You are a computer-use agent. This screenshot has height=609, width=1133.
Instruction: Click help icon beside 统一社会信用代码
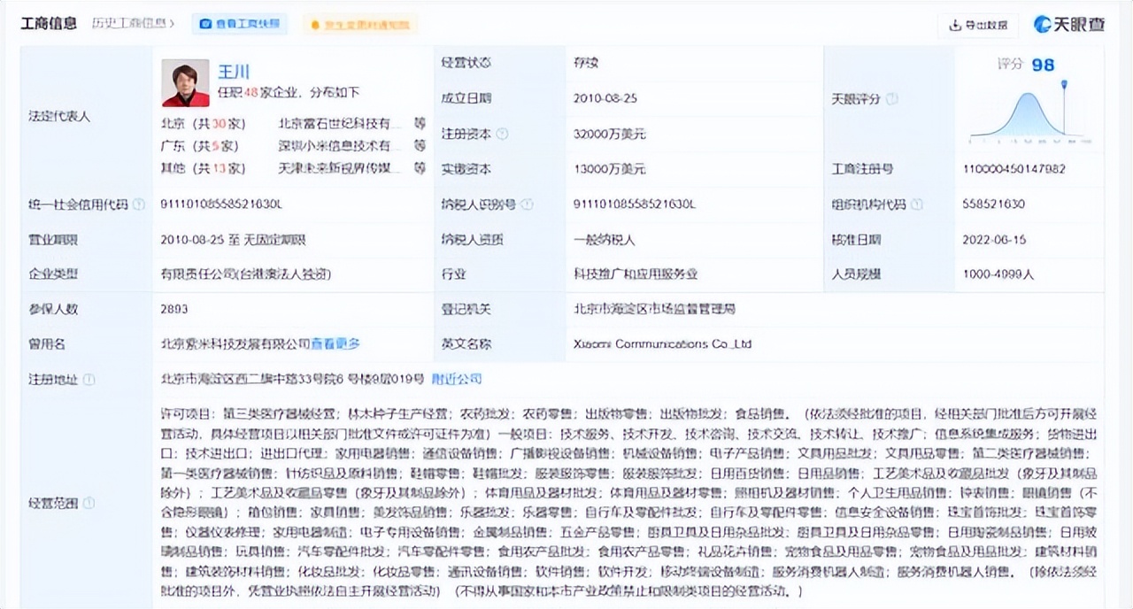point(139,204)
